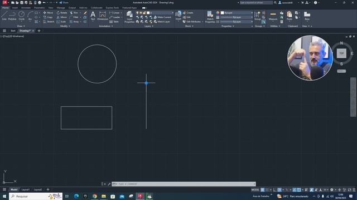Toggle snap mode in status bar
Viewport: 357px width, 200px height.
click(267, 190)
